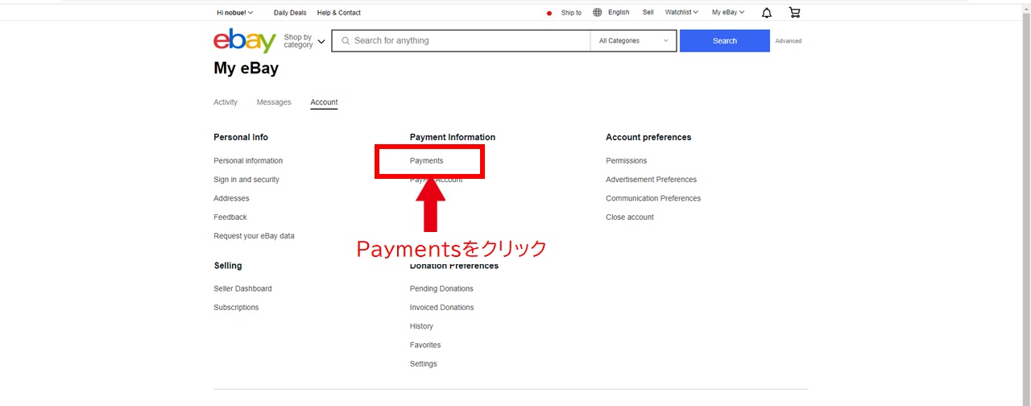
Task: Click the Personal Info section heading
Action: coord(241,138)
